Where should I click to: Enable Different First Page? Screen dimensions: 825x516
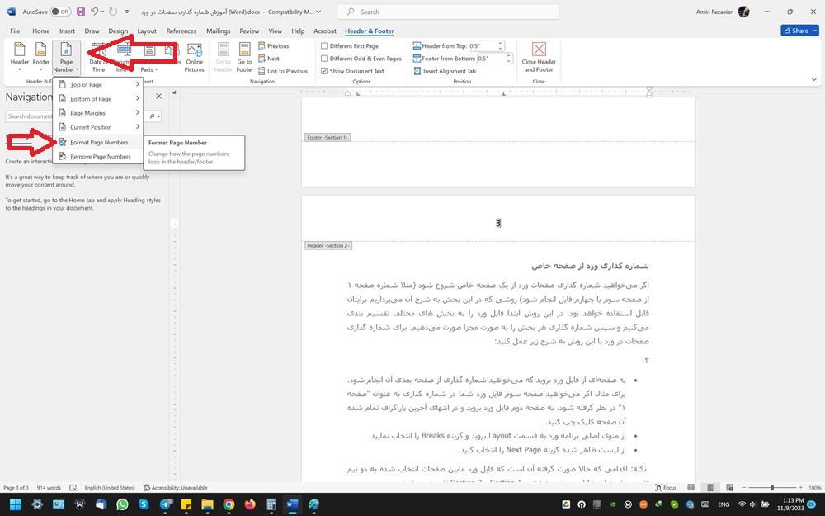[325, 46]
